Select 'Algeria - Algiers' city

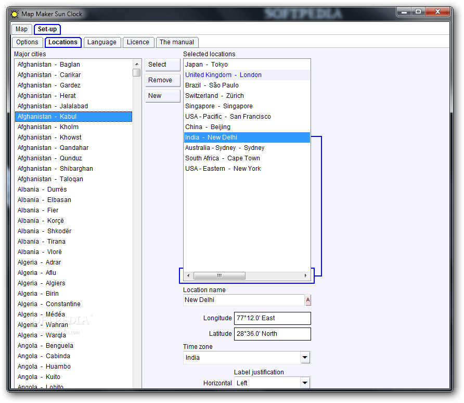click(x=74, y=283)
